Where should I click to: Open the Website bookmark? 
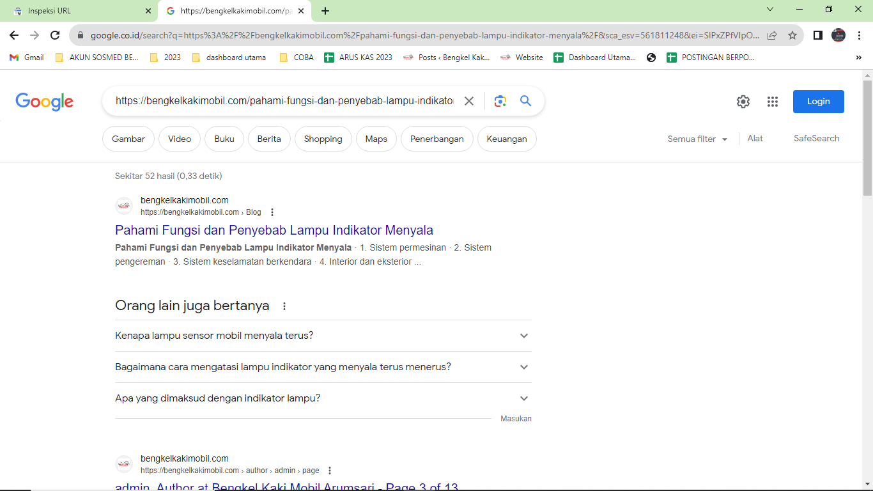tap(521, 58)
